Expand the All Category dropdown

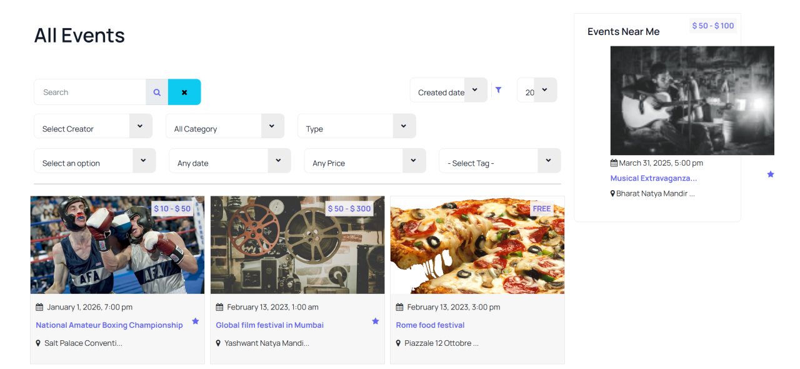(x=224, y=126)
